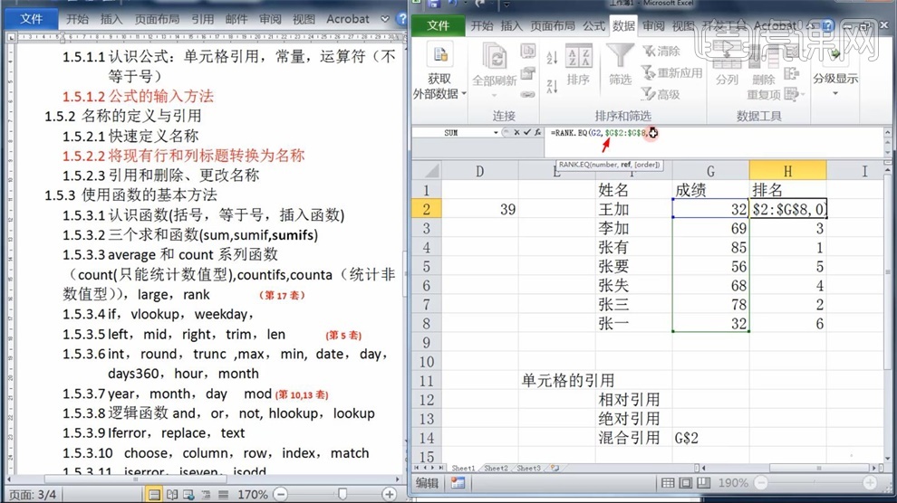This screenshot has width=897, height=503.
Task: Adjust the Word zoom slider handle
Action: point(342,495)
